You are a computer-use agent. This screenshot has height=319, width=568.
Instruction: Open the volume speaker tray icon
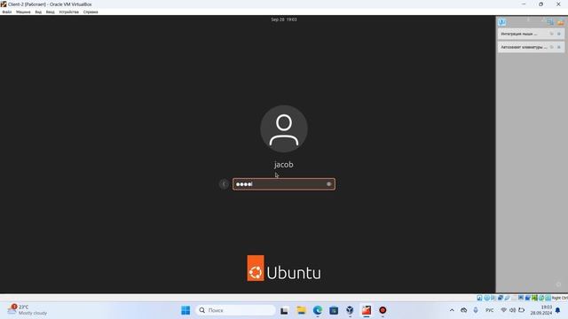click(513, 310)
